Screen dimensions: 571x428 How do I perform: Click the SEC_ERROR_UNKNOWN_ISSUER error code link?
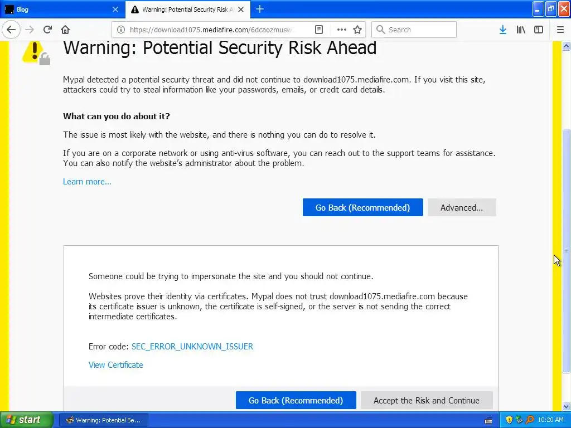tap(192, 346)
